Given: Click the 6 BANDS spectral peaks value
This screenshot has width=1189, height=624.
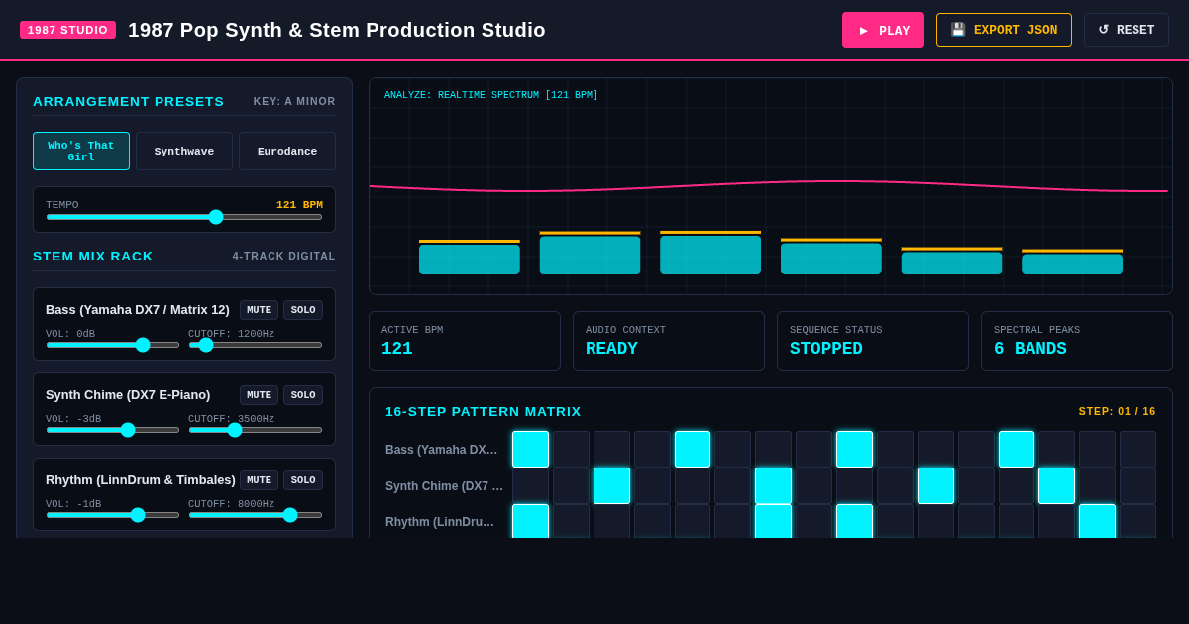Looking at the screenshot, I should tap(1030, 349).
